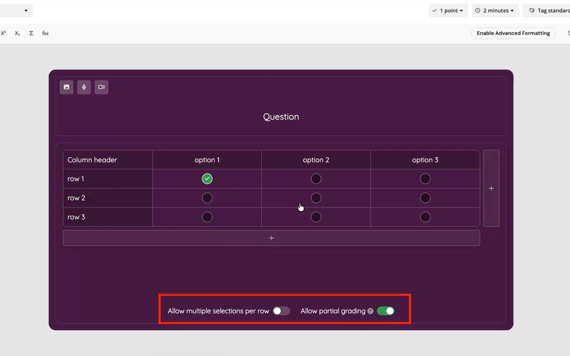570x356 pixels.
Task: Insert function f(x) equation
Action: point(45,33)
